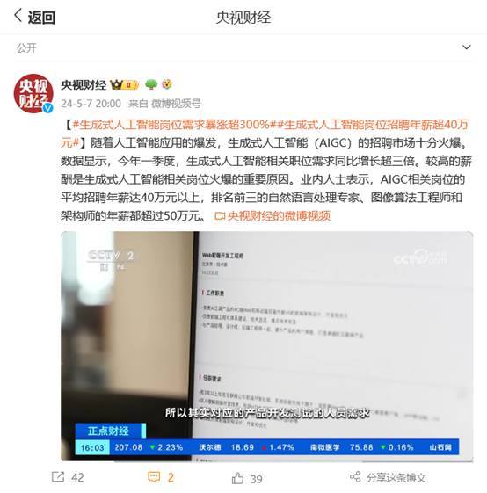Open comments icon showing 2
This screenshot has height=493, width=487.
click(x=154, y=477)
